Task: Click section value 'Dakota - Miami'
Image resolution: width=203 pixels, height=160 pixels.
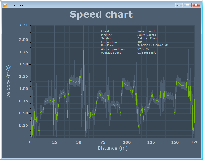Action: 148,38
